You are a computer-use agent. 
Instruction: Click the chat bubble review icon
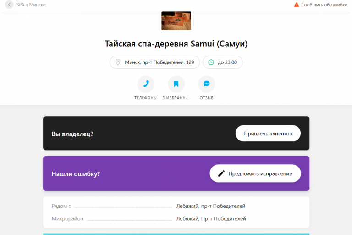point(207,84)
